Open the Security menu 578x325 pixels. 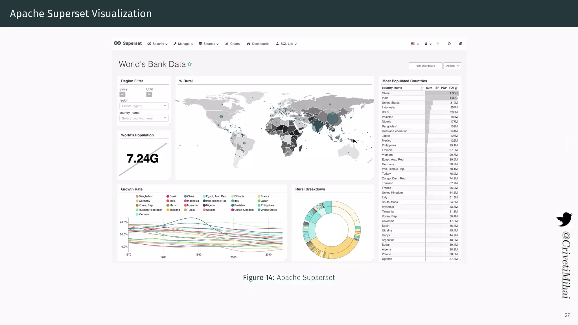point(157,44)
